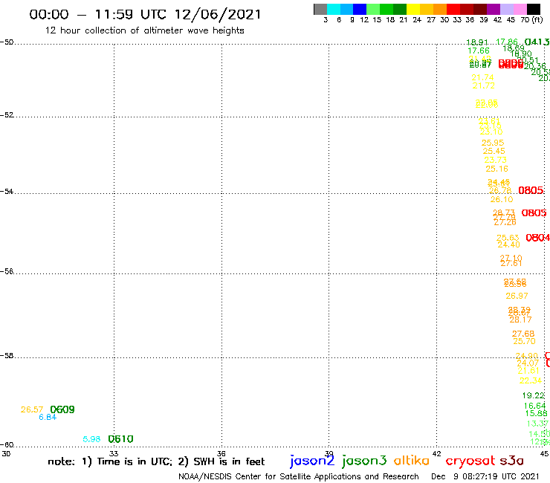550x483 pixels.
Task: Click the 15.88 wave height reading
Action: (x=537, y=414)
